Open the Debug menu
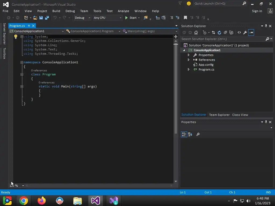 point(70,11)
